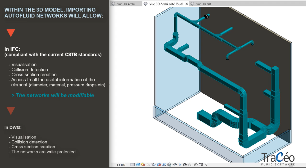This screenshot has height=168, width=306.
Task: Open Temporary View Properties
Action: [185, 164]
